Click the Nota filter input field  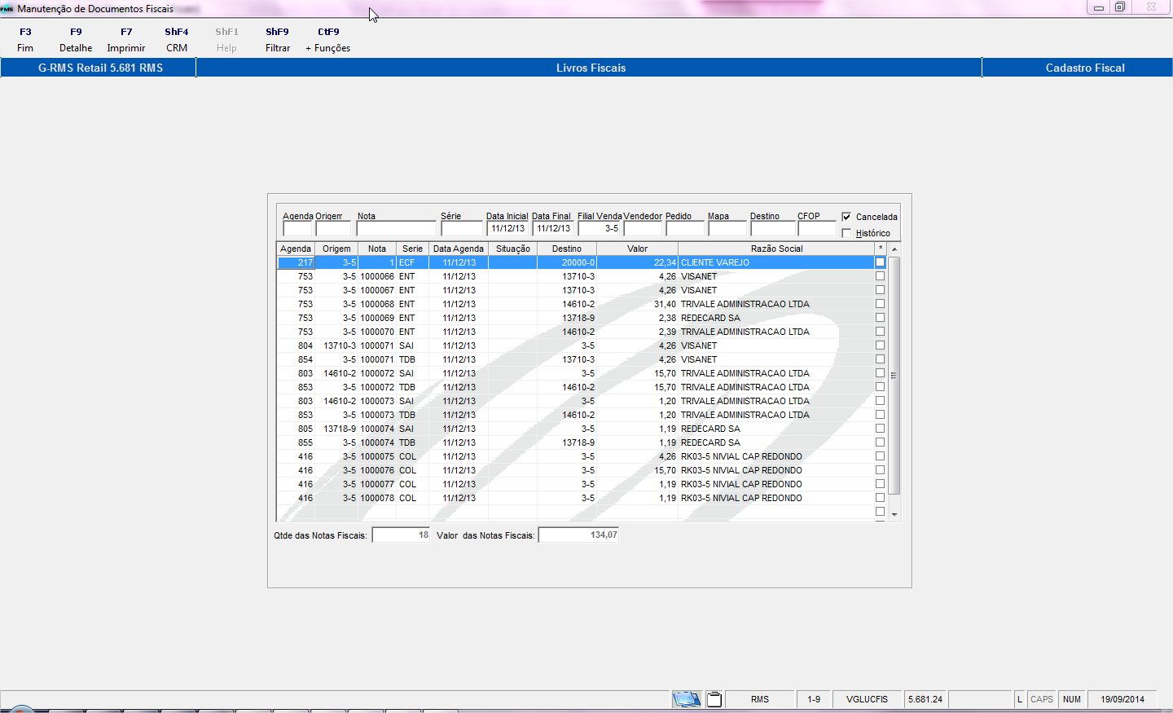click(397, 229)
